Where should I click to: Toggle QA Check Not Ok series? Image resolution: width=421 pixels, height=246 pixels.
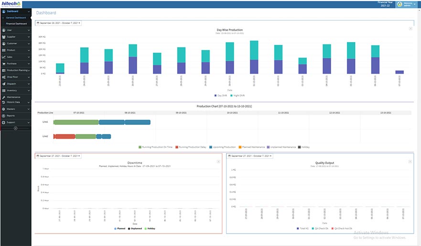point(342,228)
